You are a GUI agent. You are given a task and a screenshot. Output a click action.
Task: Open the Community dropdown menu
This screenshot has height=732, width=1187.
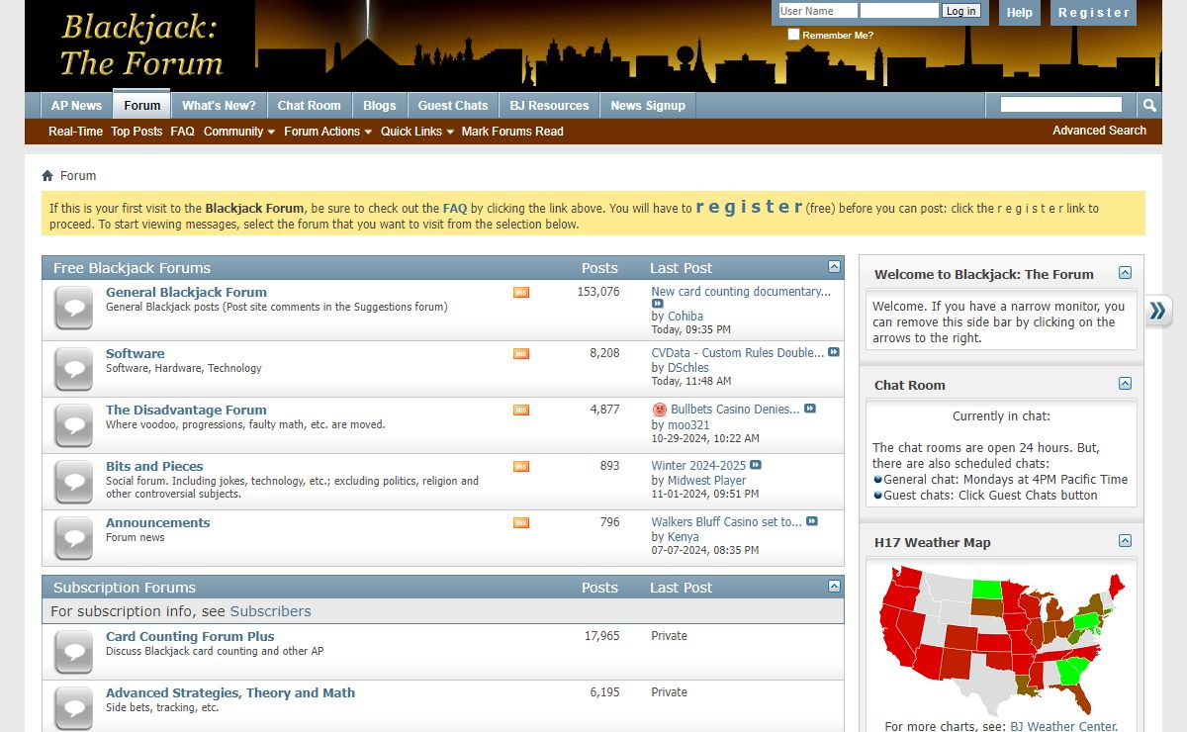(x=239, y=132)
